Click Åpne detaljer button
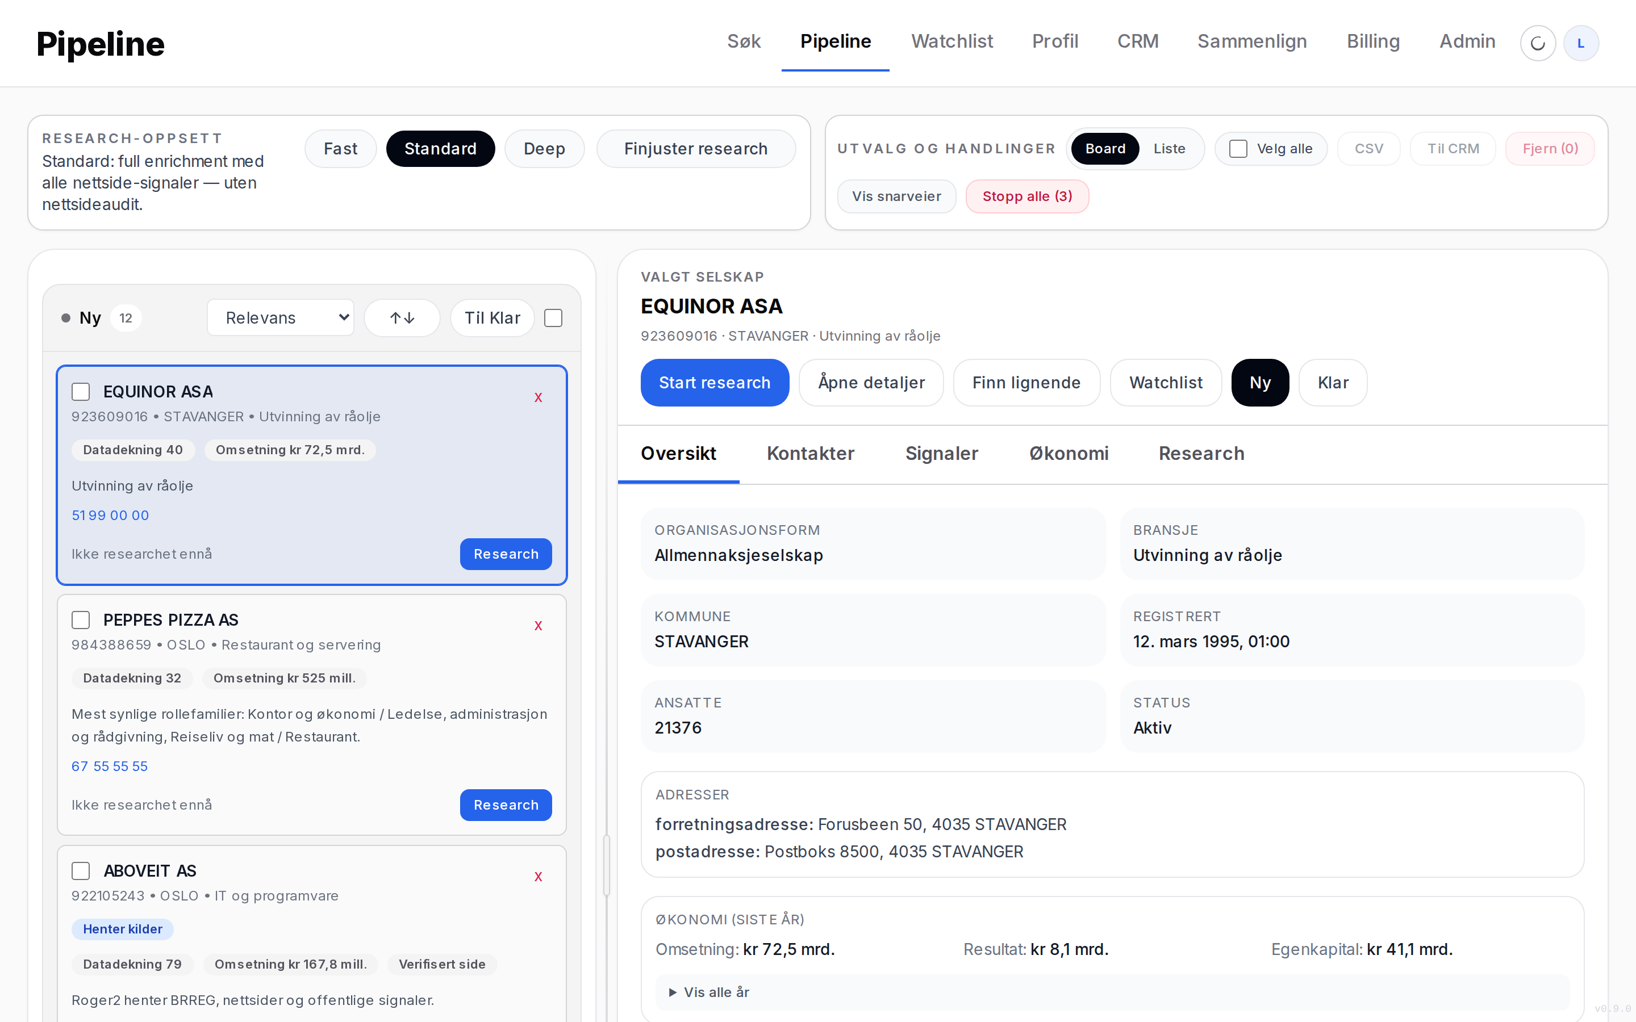The height and width of the screenshot is (1022, 1636). (871, 383)
